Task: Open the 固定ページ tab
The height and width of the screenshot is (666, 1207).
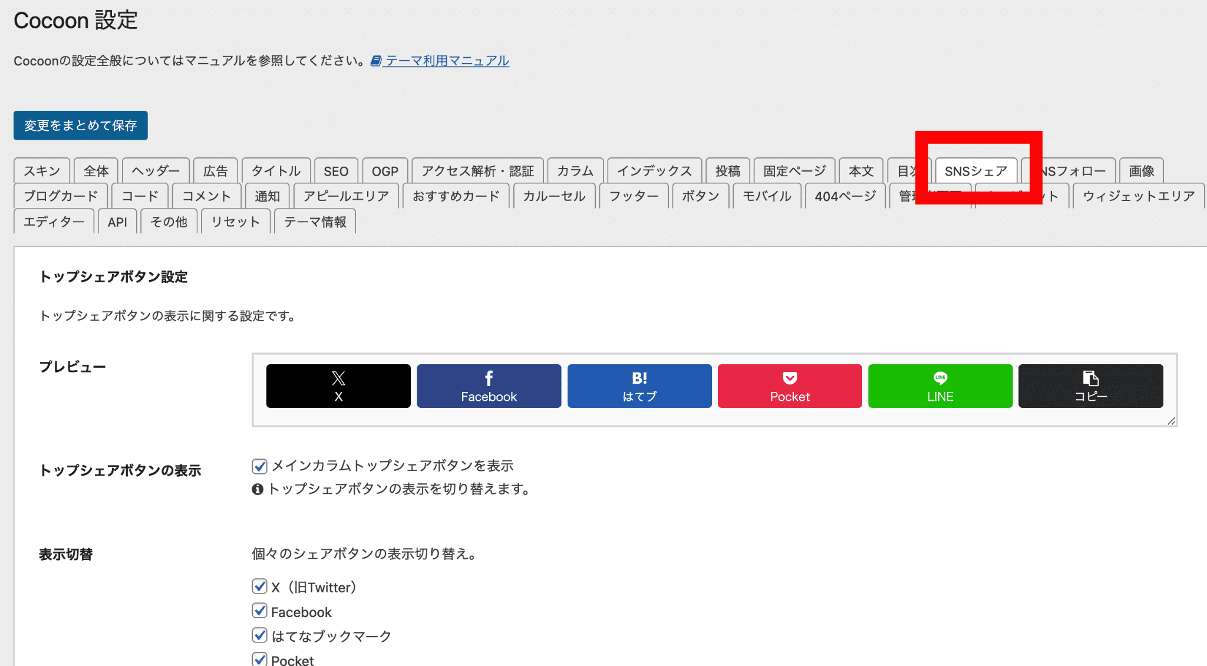Action: tap(794, 171)
